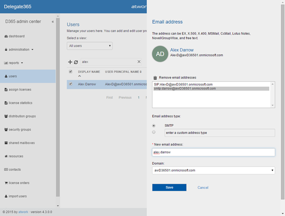Collapse the D365 admin center sidebar
The image size is (285, 216).
pos(53,22)
